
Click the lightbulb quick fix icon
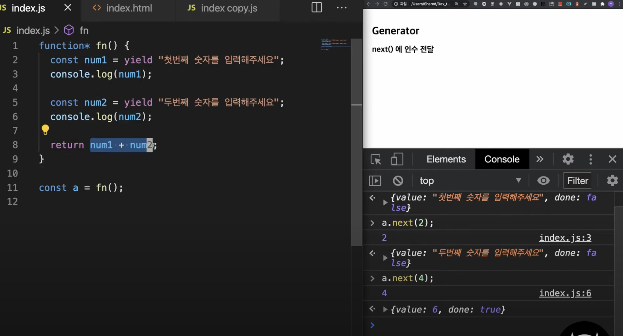(x=45, y=130)
